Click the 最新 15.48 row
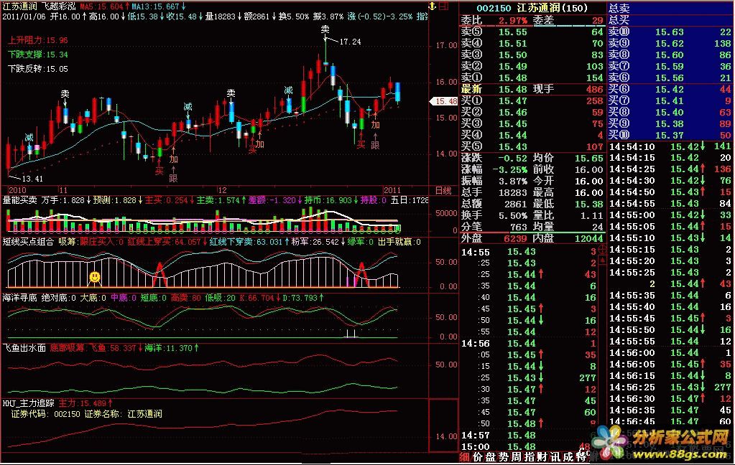735x465 pixels. [x=532, y=89]
